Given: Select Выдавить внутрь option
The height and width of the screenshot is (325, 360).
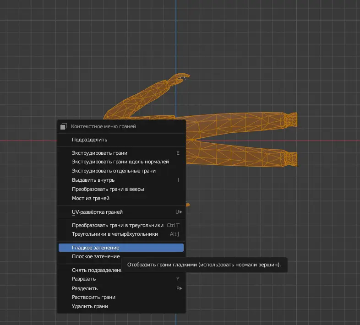Looking at the screenshot, I should 93,180.
